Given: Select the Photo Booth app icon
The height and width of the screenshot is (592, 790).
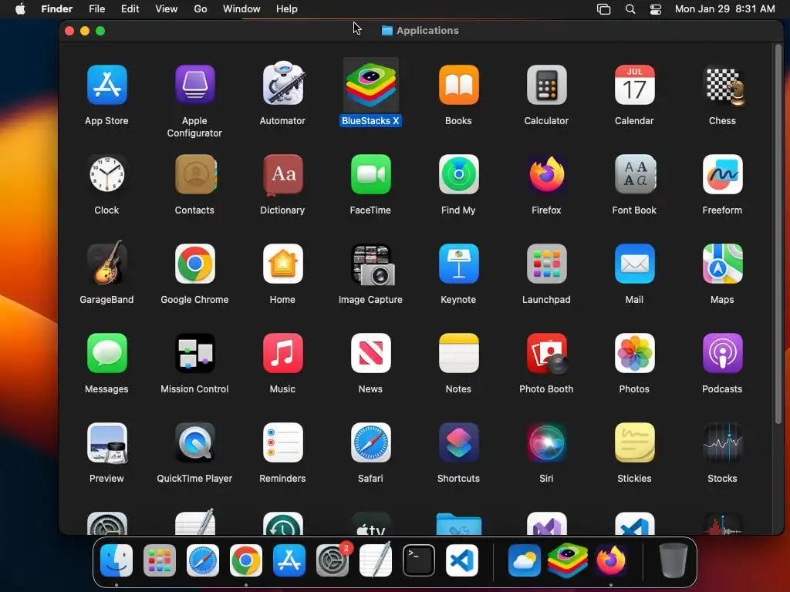Looking at the screenshot, I should [547, 354].
